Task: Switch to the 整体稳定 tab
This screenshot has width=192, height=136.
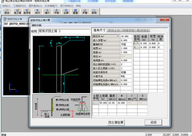Action: click(143, 30)
